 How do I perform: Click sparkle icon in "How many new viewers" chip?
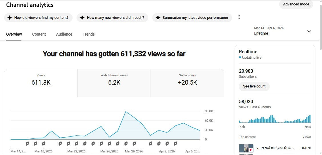pyautogui.click(x=82, y=18)
